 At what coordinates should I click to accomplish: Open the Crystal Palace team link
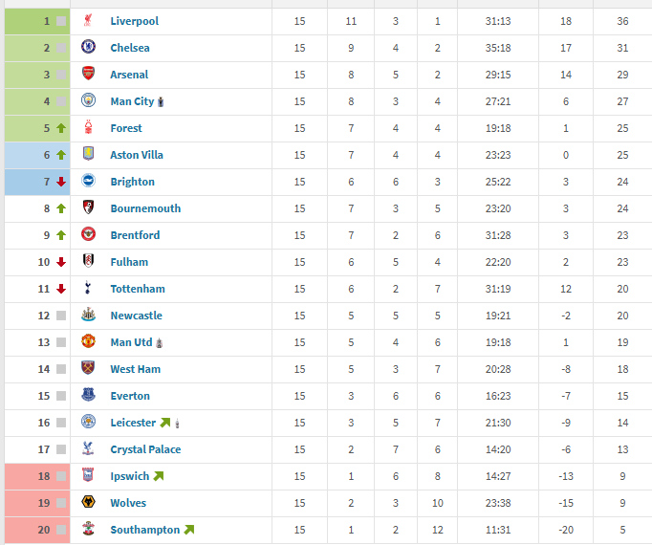(x=145, y=449)
